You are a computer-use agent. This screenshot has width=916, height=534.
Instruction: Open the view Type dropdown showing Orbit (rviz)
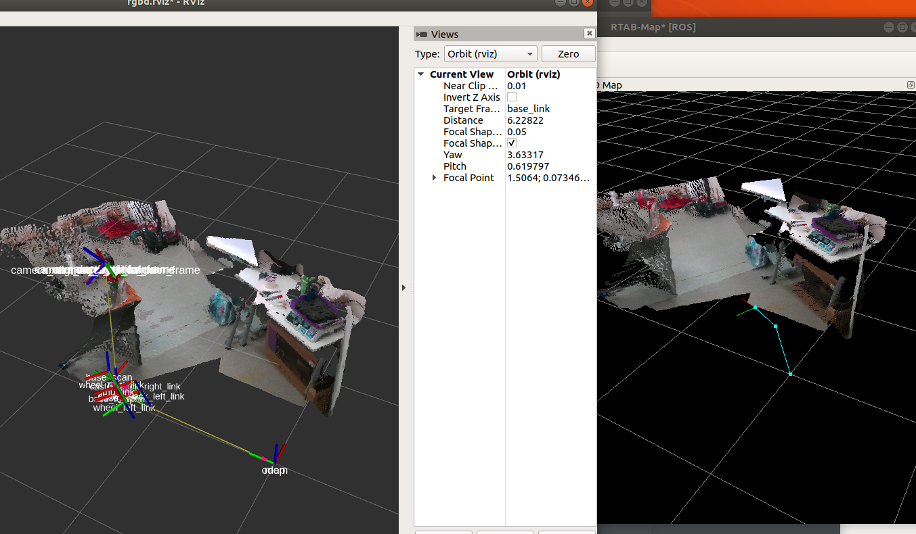pos(490,54)
